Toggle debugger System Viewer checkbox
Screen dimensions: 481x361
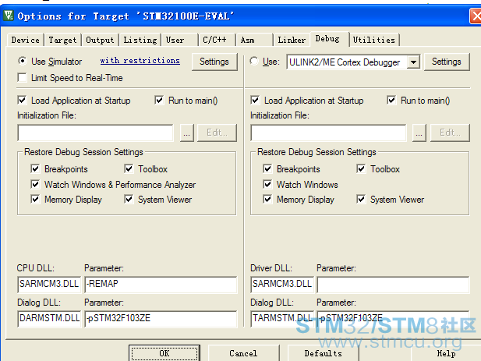[361, 200]
